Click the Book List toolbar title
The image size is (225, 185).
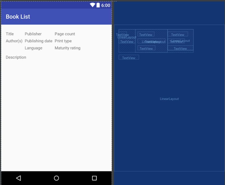(18, 17)
